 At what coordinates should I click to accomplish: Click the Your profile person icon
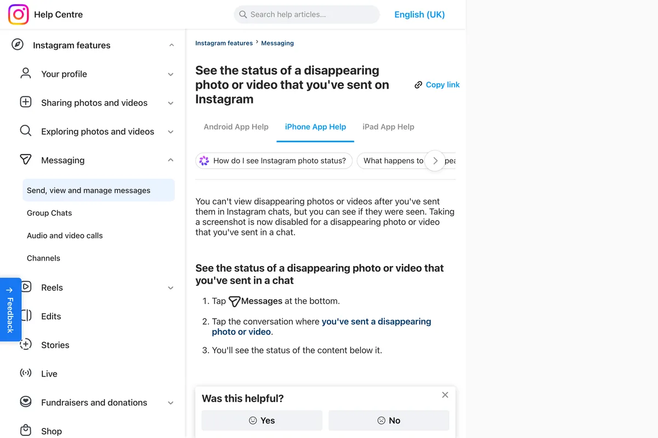(26, 73)
